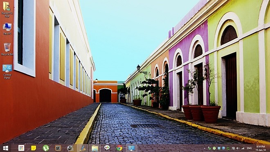This screenshot has width=270, height=152.
Task: Switch to the pen-and-paper app in taskbar
Action: click(x=83, y=148)
